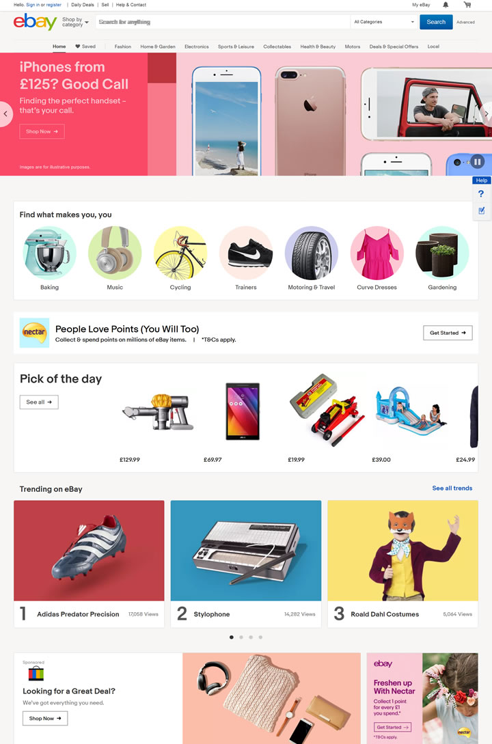Viewport: 492px width, 744px height.
Task: Select the second trending carousel dot
Action: [x=241, y=637]
